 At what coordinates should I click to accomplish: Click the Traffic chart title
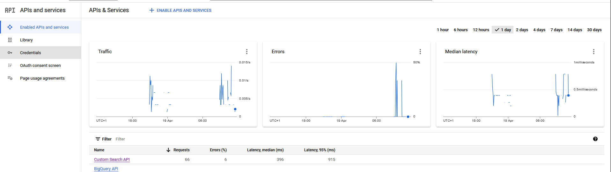tap(105, 52)
